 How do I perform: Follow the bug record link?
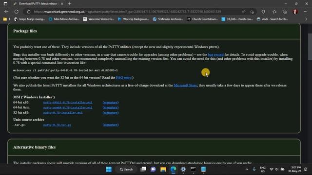click(x=215, y=54)
